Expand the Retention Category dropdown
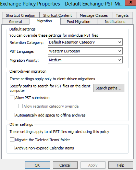This screenshot has height=170, width=136. tap(85, 42)
